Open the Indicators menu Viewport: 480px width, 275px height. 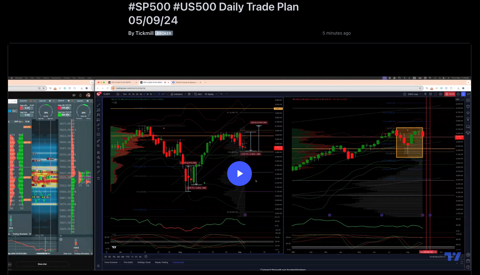176,94
